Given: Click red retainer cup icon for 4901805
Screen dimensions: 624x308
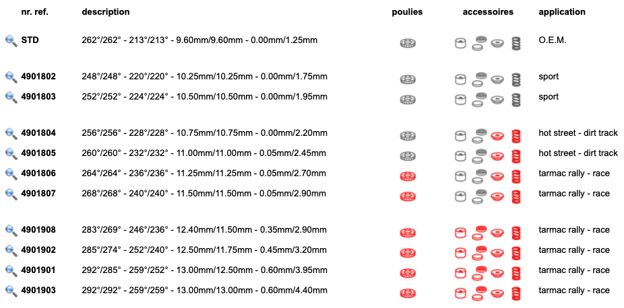Looking at the screenshot, I should tap(497, 156).
